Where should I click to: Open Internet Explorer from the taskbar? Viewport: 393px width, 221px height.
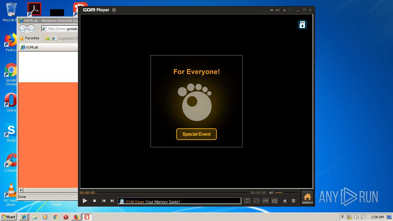(24, 217)
